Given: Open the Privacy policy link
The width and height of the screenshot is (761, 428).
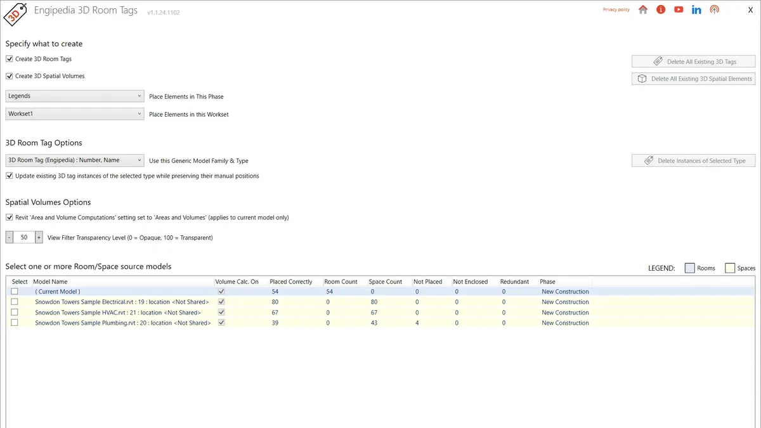Looking at the screenshot, I should click(x=616, y=10).
